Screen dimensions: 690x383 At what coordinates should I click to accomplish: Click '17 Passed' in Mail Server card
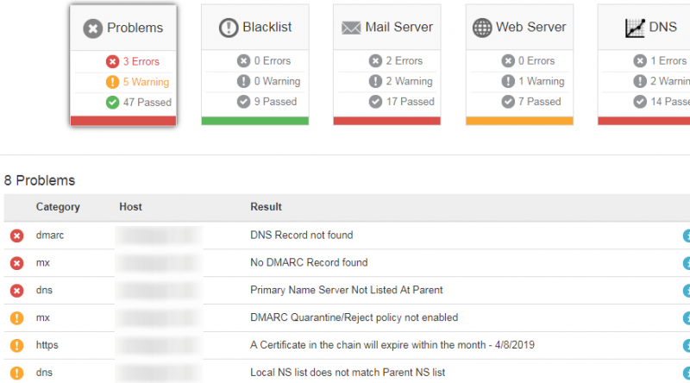point(411,101)
